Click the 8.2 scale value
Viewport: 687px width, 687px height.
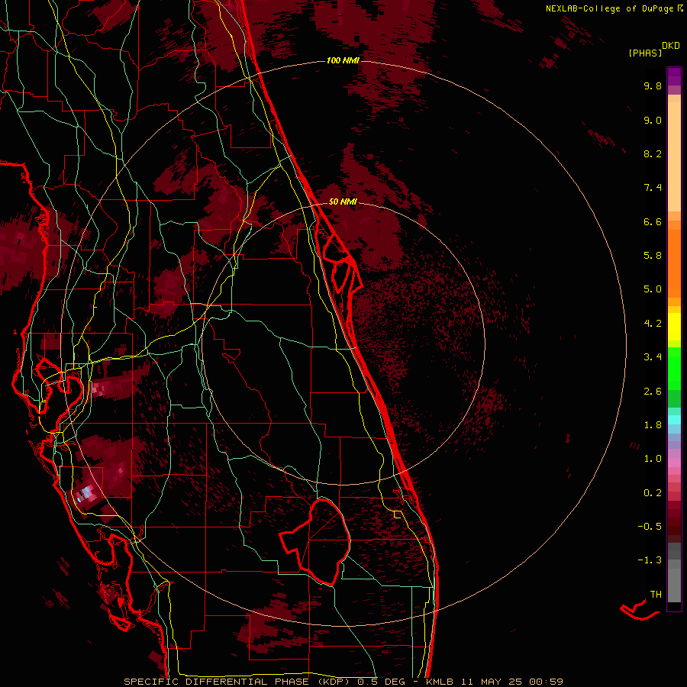tap(653, 153)
